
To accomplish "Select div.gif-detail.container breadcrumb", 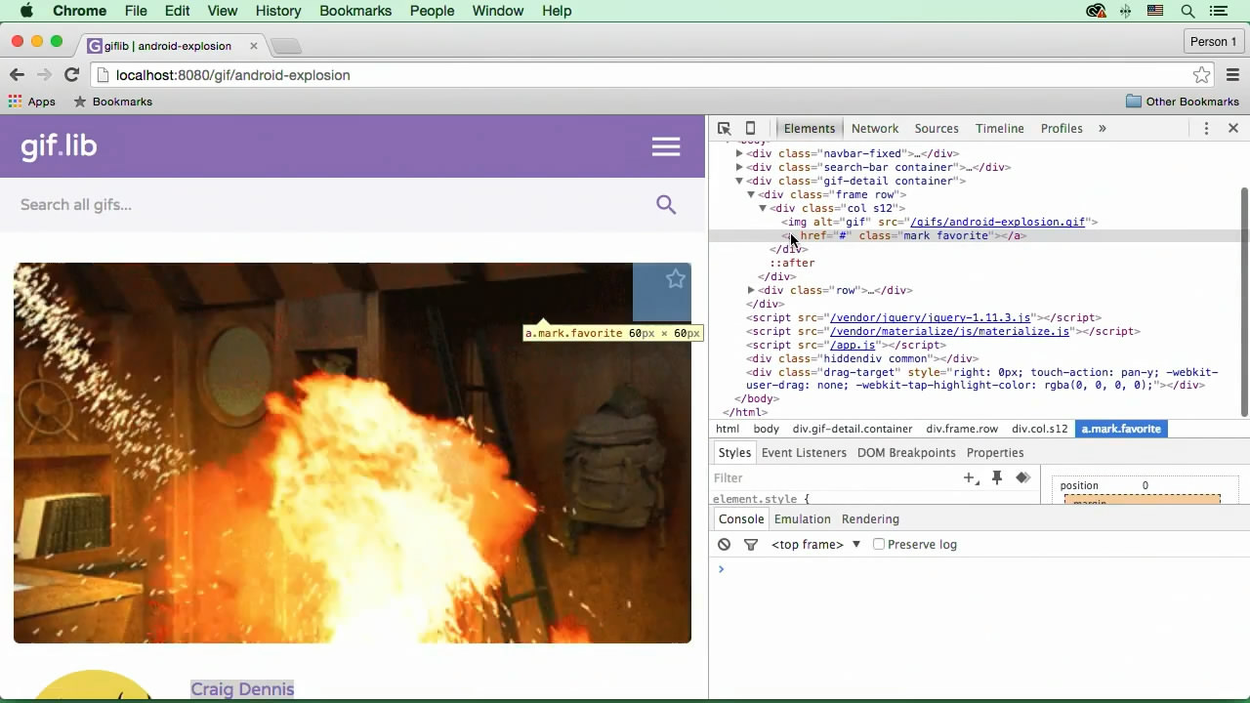I will point(853,429).
